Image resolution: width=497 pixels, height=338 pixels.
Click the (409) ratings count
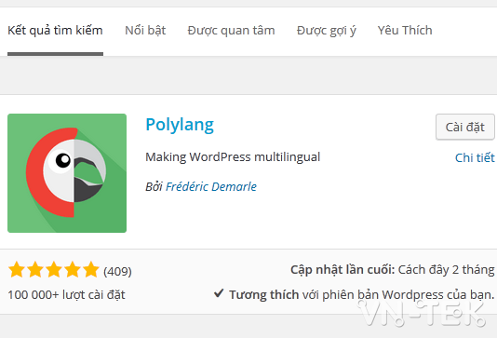pyautogui.click(x=117, y=271)
